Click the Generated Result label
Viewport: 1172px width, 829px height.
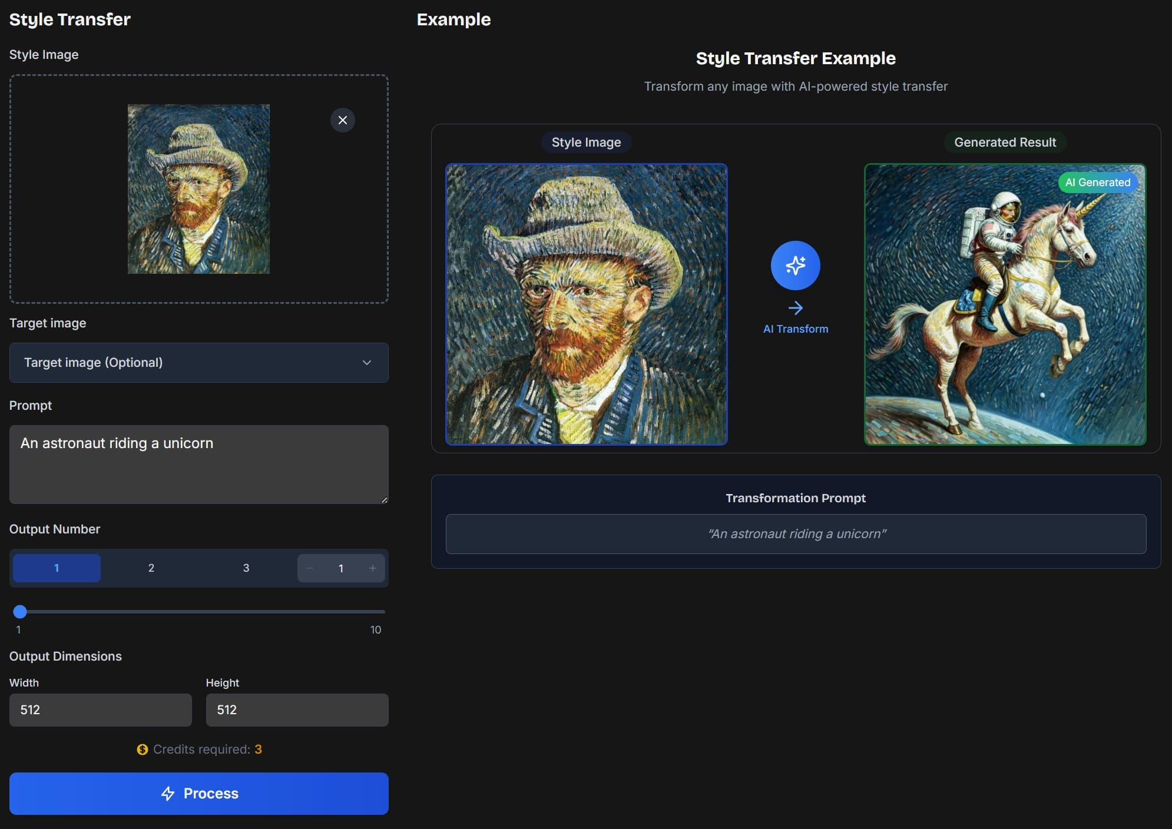[x=1005, y=142]
